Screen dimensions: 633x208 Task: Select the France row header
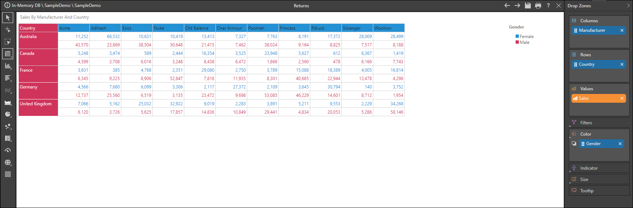[38, 74]
